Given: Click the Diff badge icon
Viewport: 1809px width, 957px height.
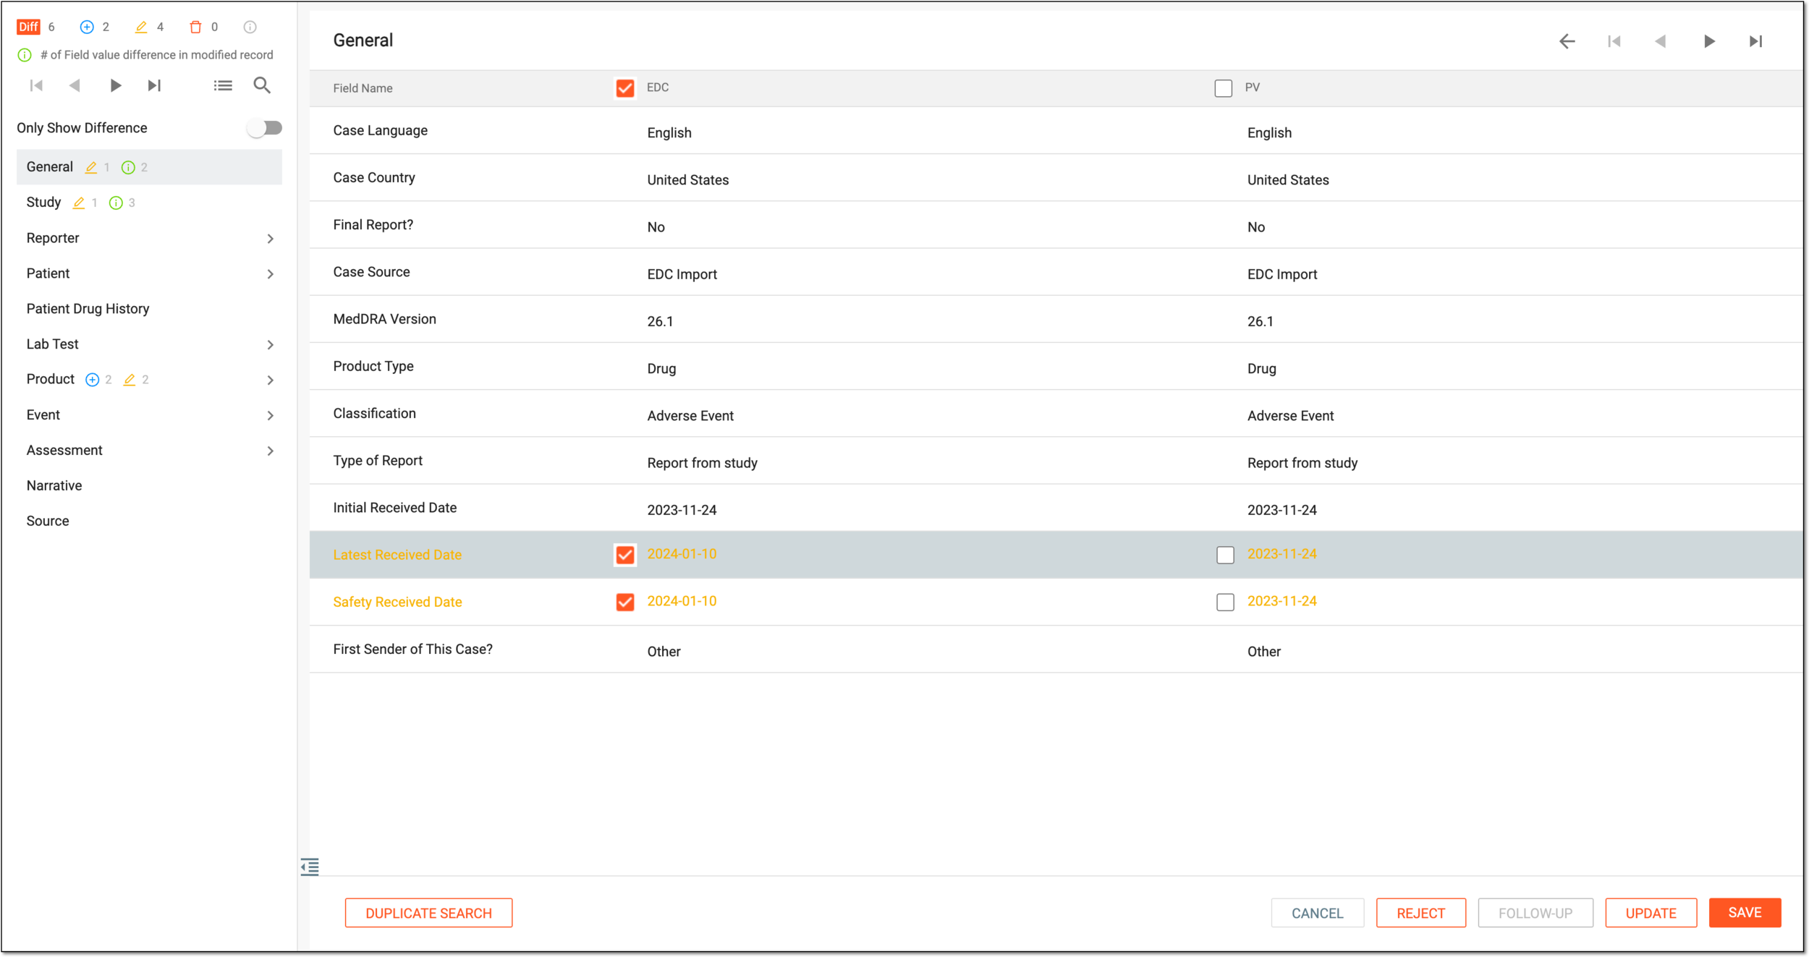Looking at the screenshot, I should pyautogui.click(x=28, y=27).
